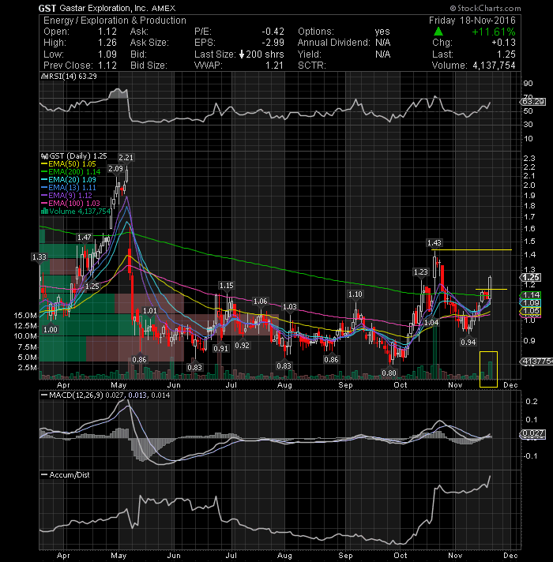Click the VWAP value 1.21

tap(274, 66)
